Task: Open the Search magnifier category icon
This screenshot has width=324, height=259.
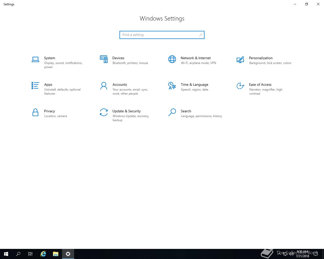Action: pos(172,112)
